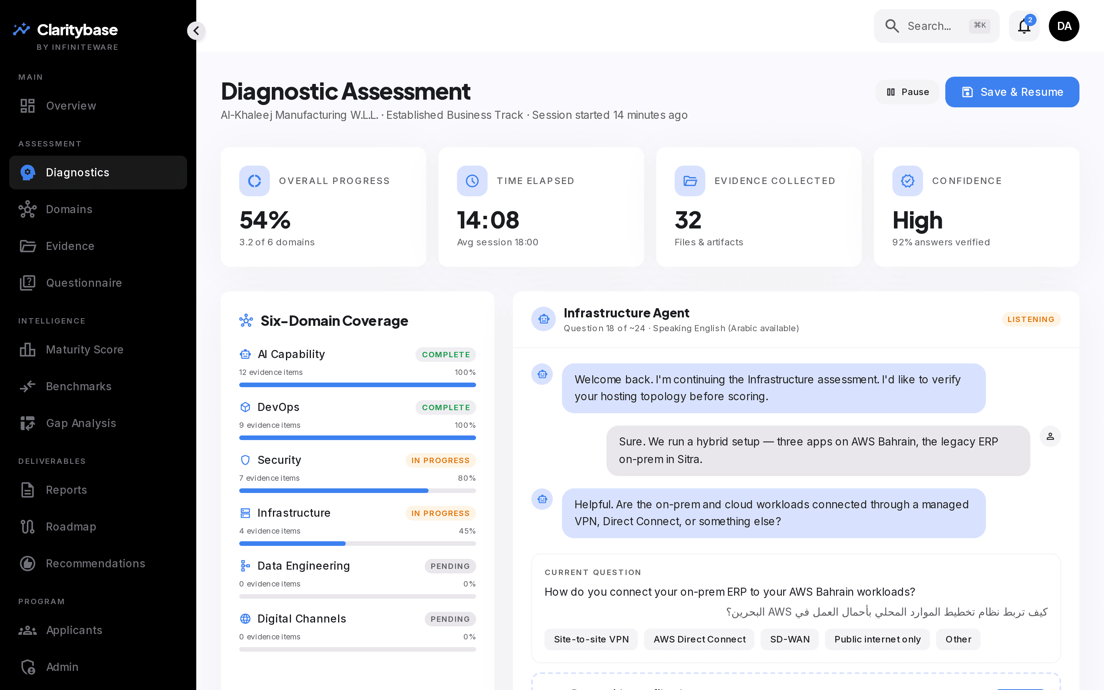Viewport: 1104px width, 690px height.
Task: Click the Diagnostics head icon
Action: click(27, 172)
